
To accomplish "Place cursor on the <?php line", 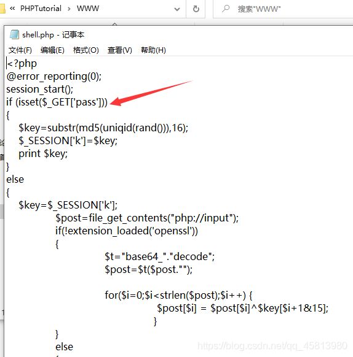I will (22, 64).
